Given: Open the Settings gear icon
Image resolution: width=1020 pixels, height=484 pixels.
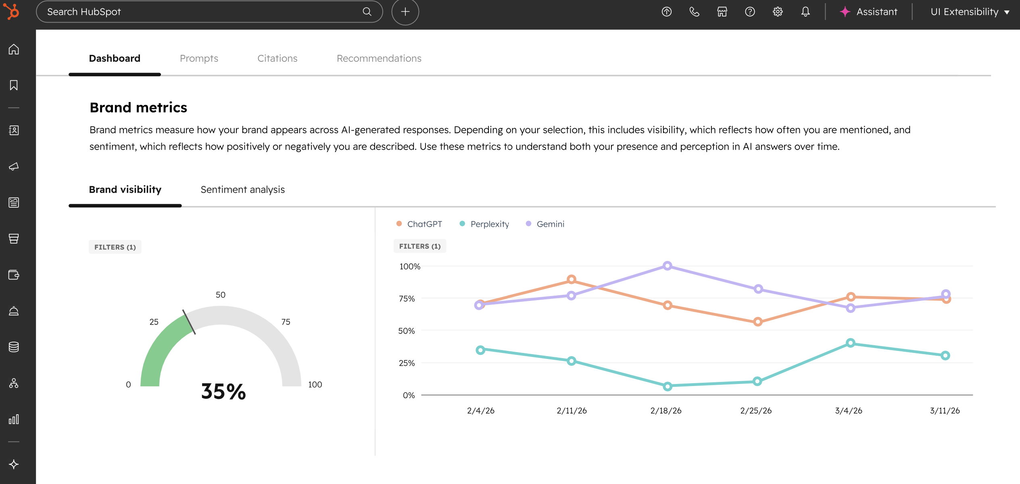Looking at the screenshot, I should 778,12.
